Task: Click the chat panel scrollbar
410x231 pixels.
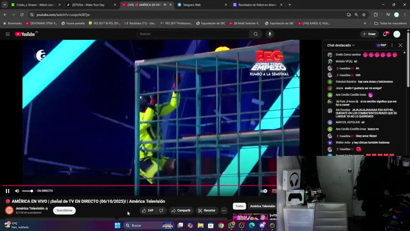Action: pos(405,103)
